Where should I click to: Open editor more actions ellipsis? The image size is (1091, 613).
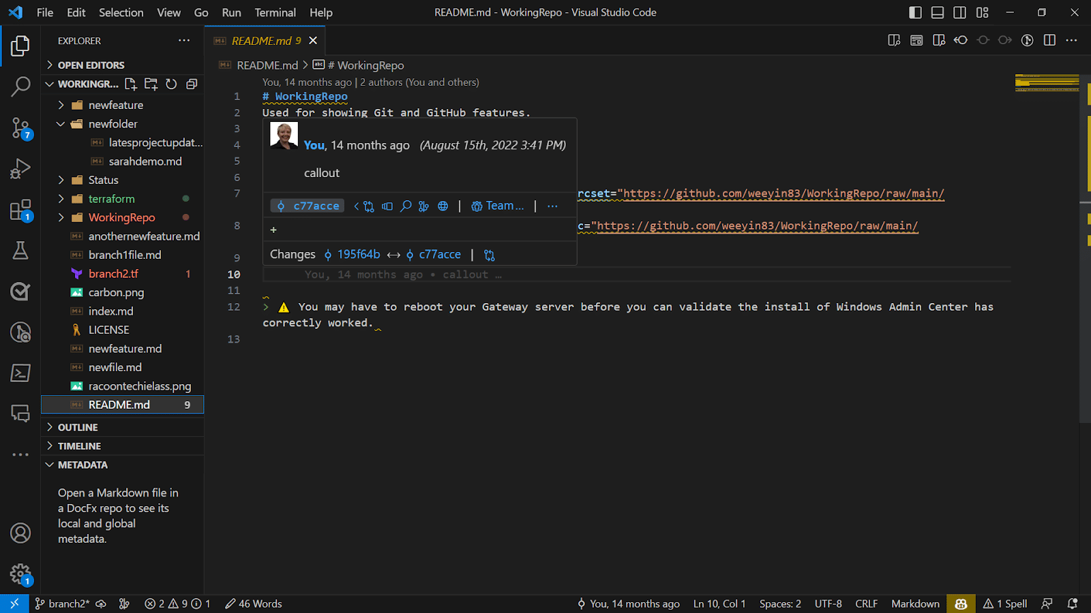(1071, 40)
